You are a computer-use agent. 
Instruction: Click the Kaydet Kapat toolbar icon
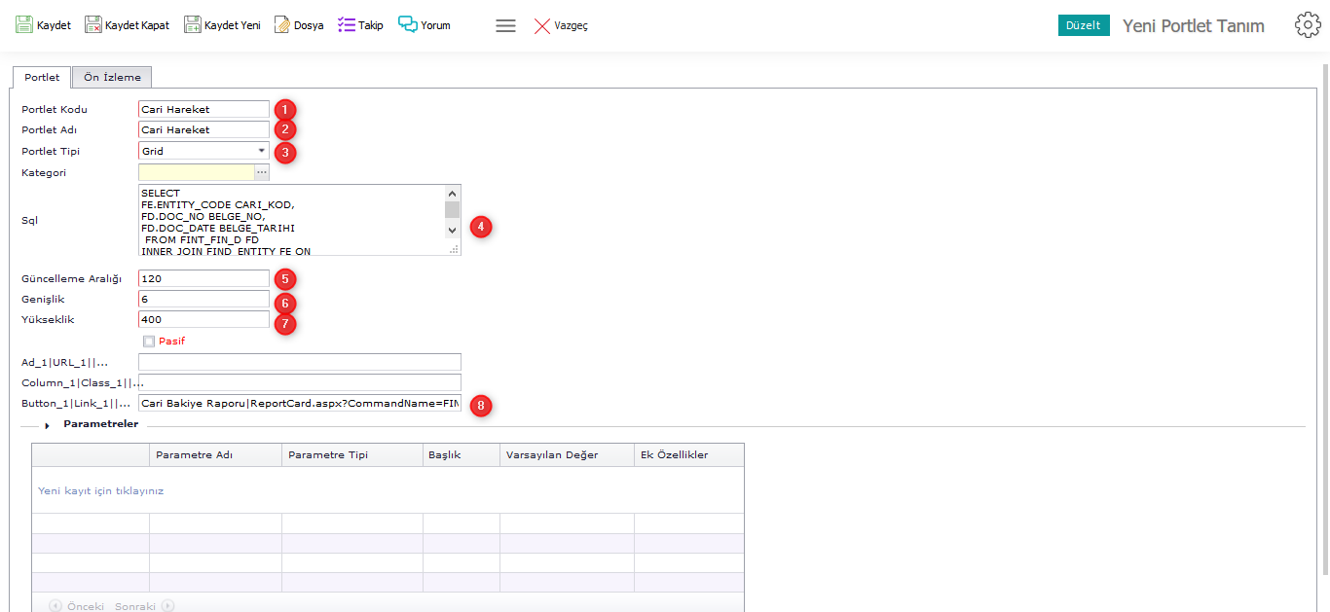pyautogui.click(x=93, y=25)
